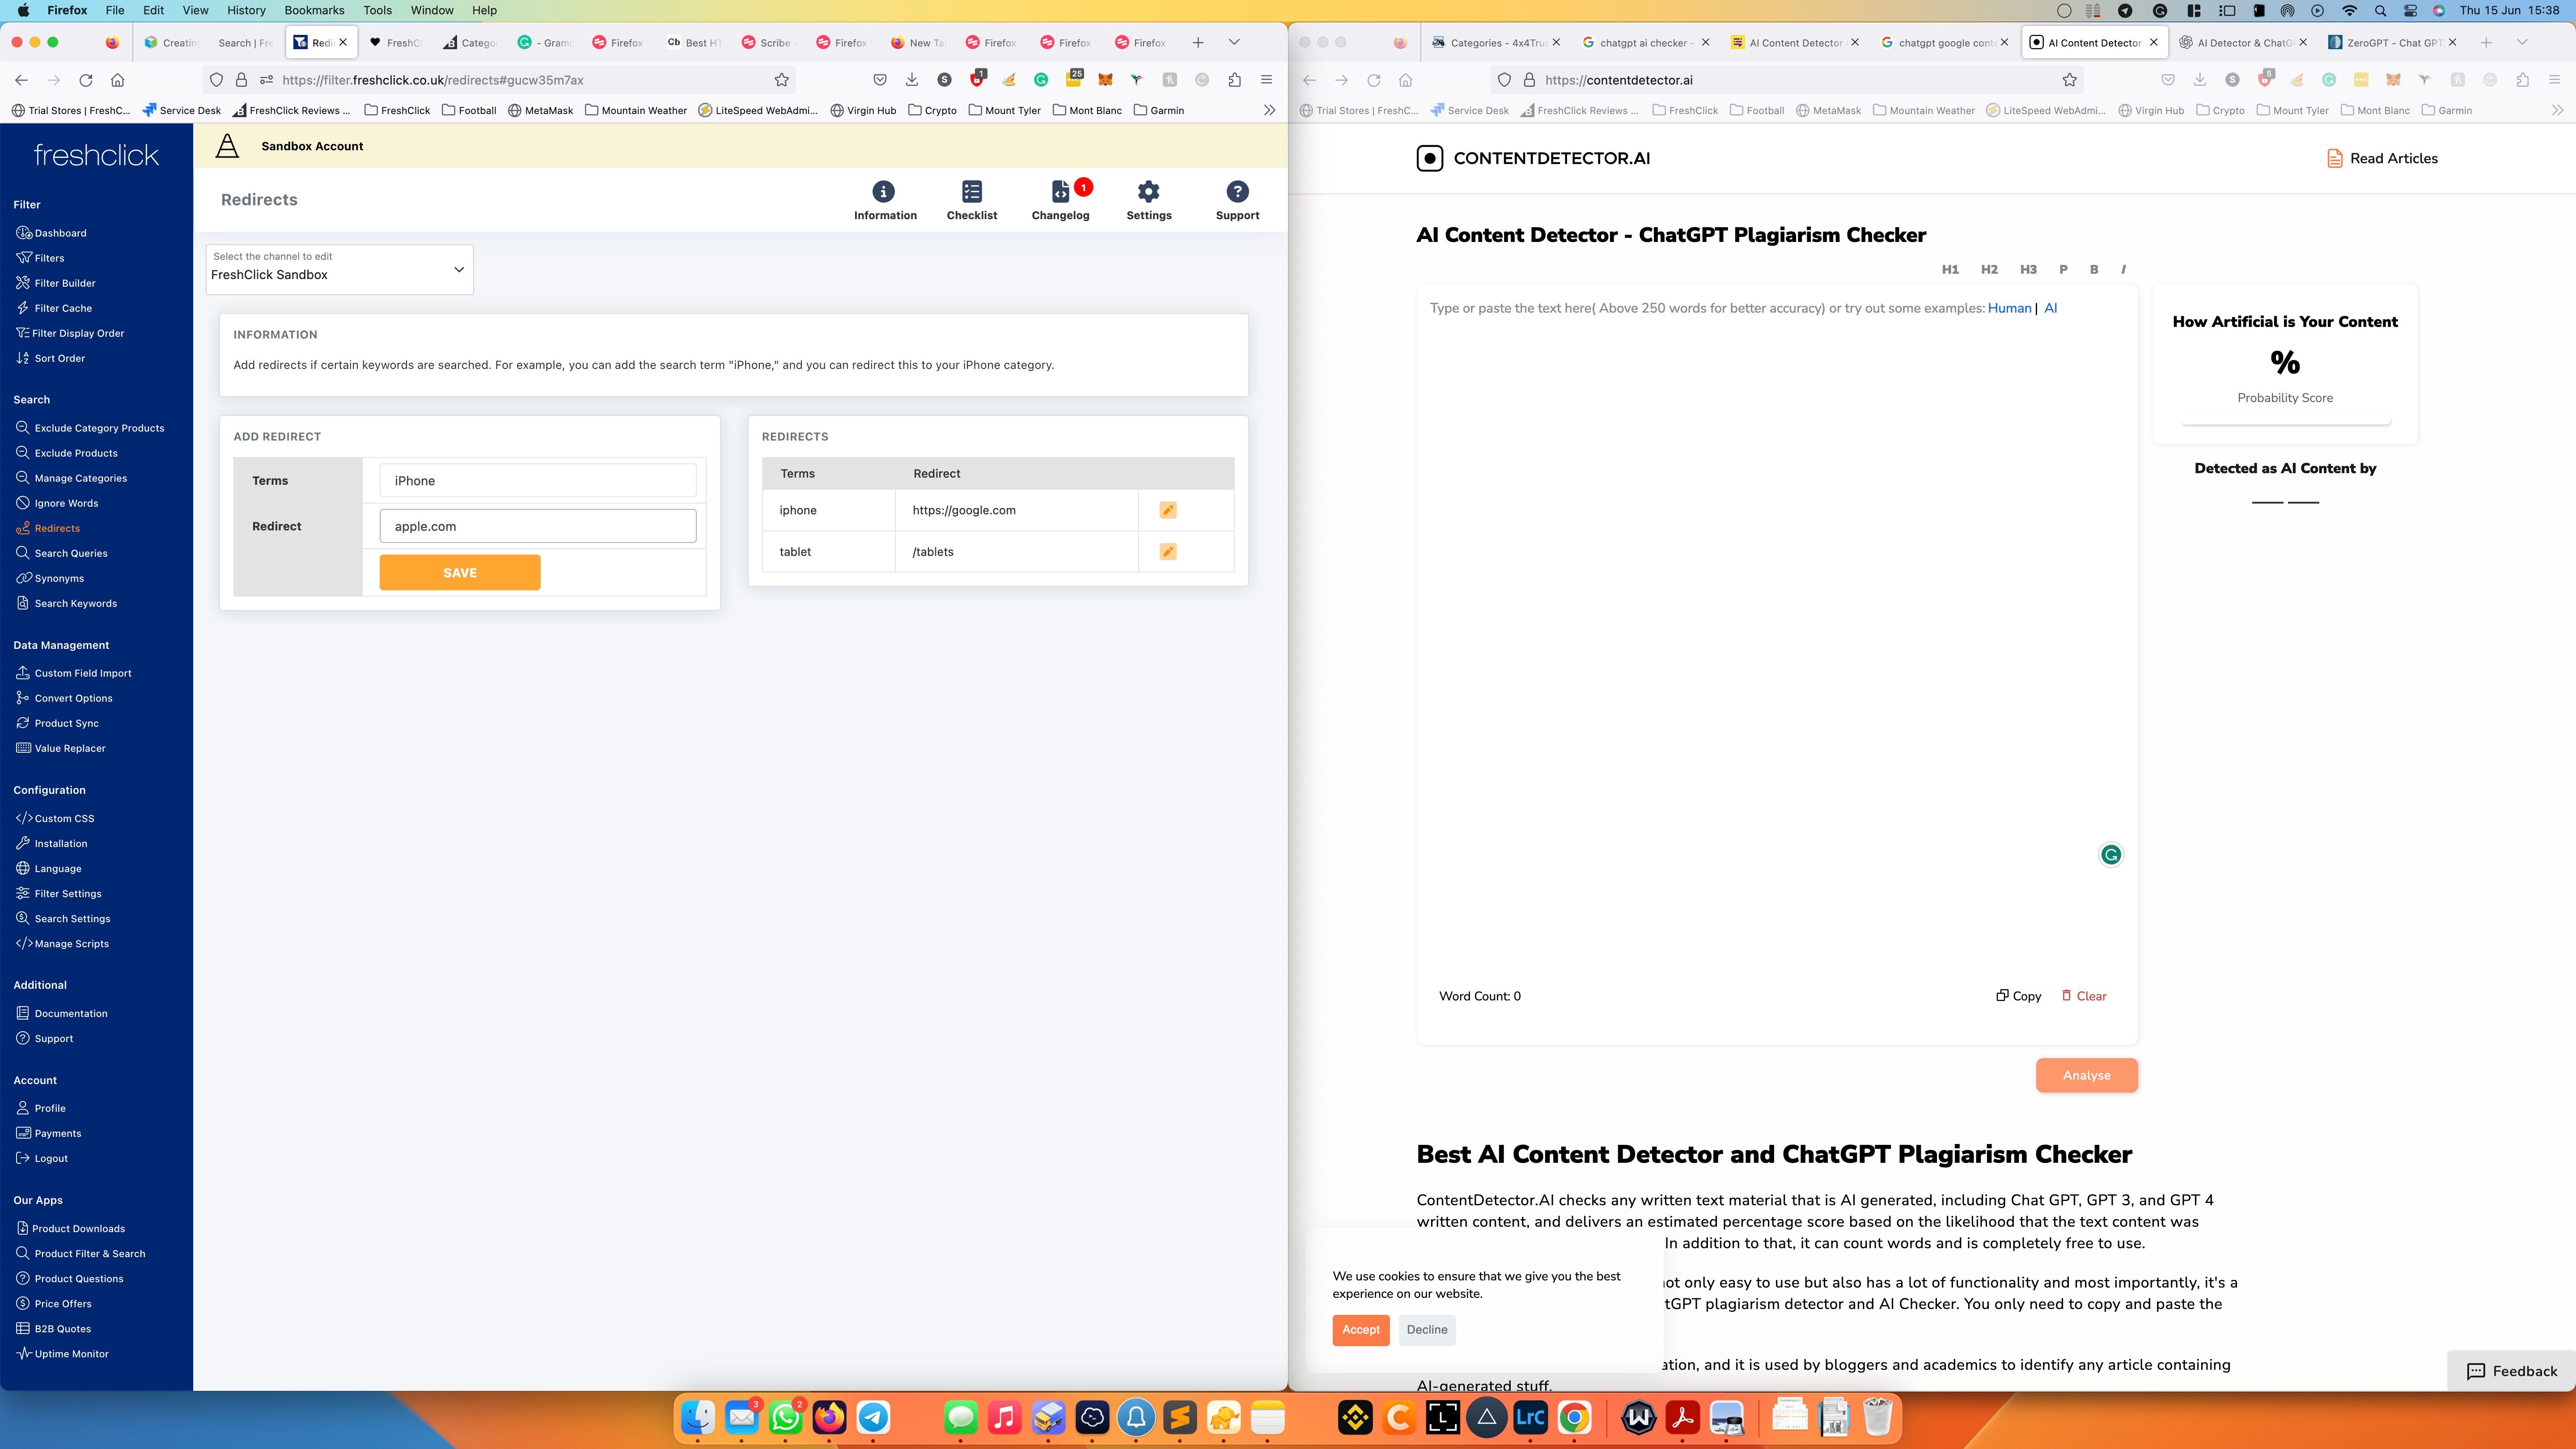Click MetaMask fox extension icon in left toolbar
This screenshot has width=2576, height=1449.
pos(1105,80)
